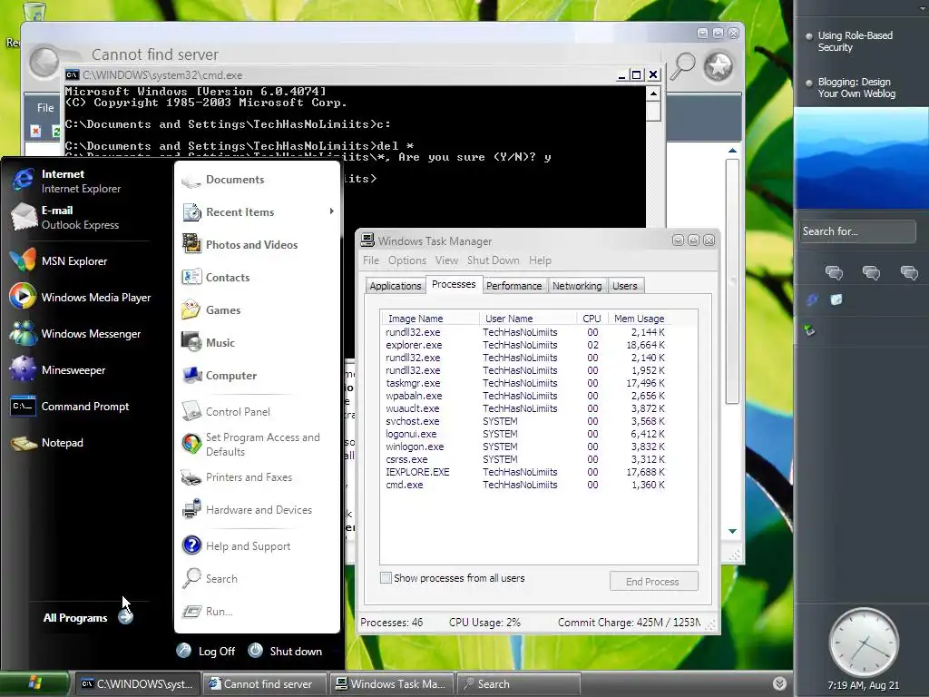This screenshot has width=929, height=697.
Task: Open Using Role-Based Security sidebar link
Action: click(855, 42)
